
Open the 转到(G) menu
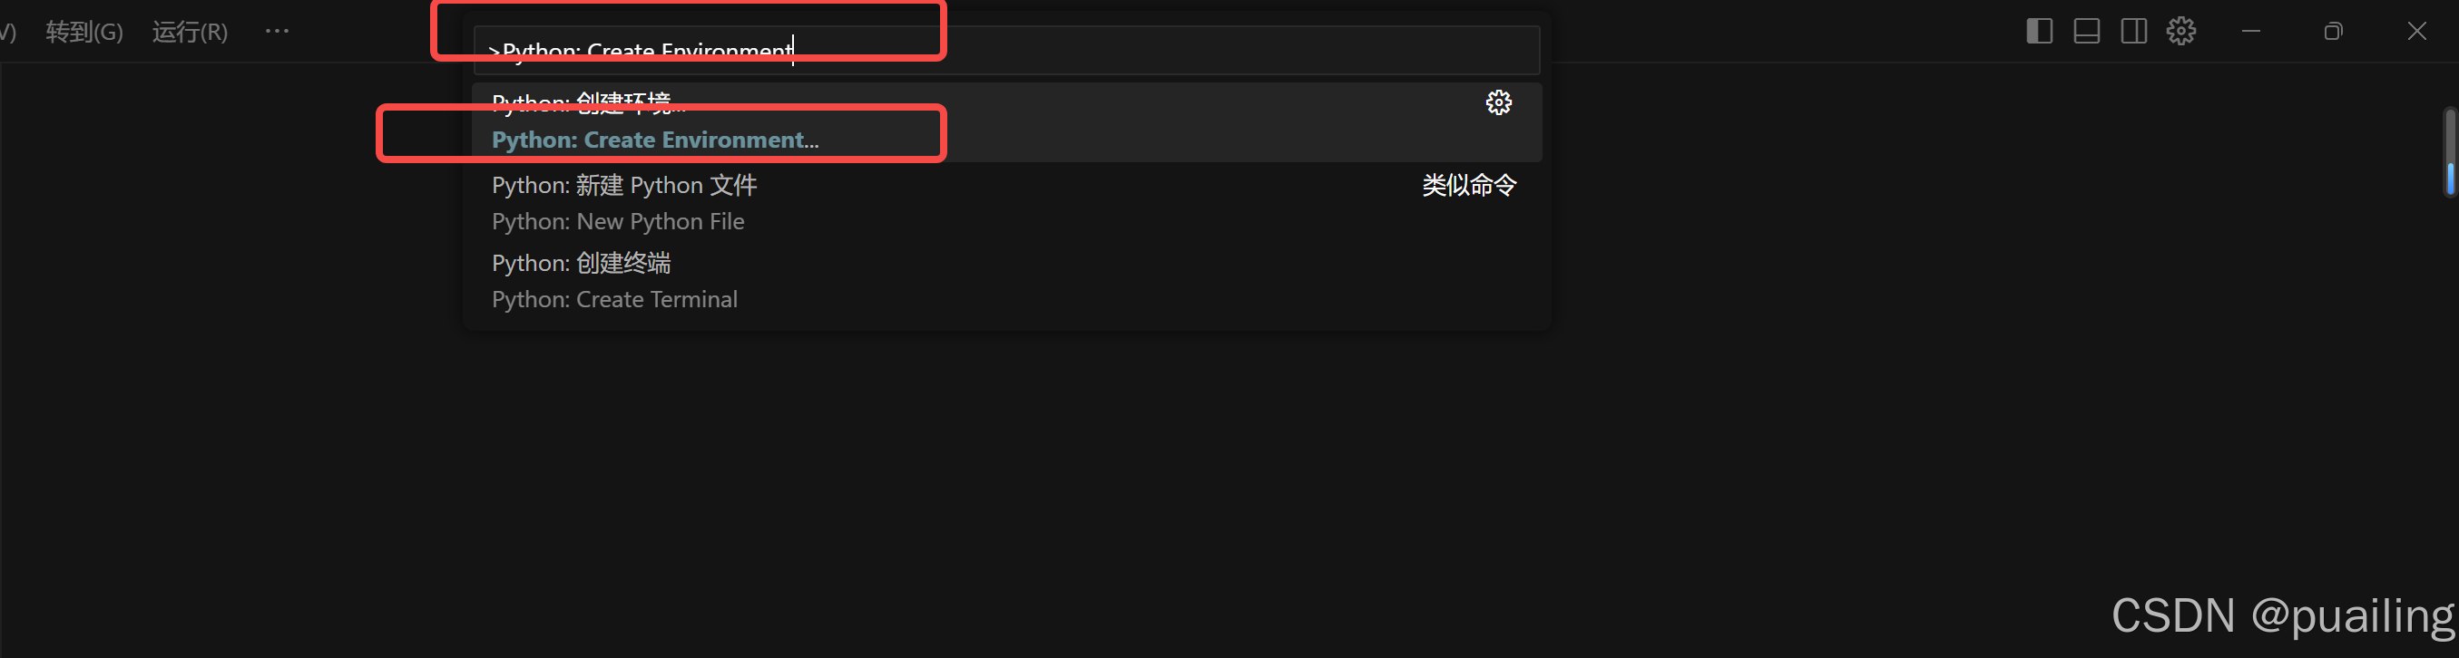pos(85,32)
